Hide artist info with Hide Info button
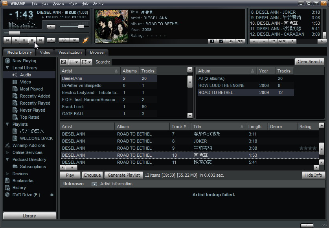Image resolution: width=329 pixels, height=228 pixels. point(313,175)
